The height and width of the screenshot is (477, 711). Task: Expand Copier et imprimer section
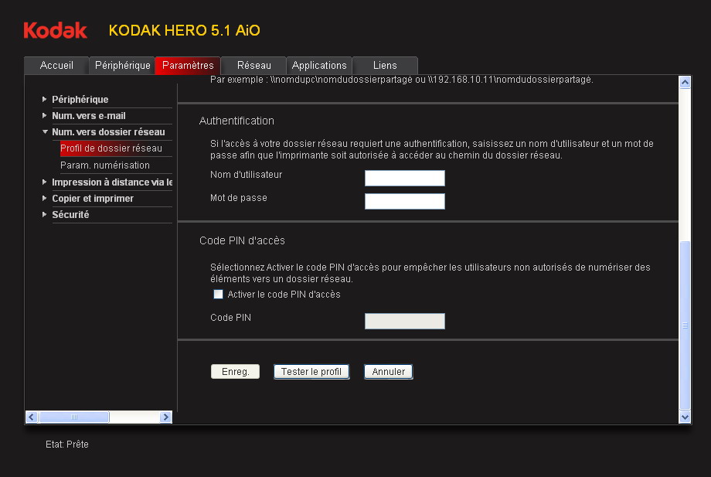click(92, 199)
